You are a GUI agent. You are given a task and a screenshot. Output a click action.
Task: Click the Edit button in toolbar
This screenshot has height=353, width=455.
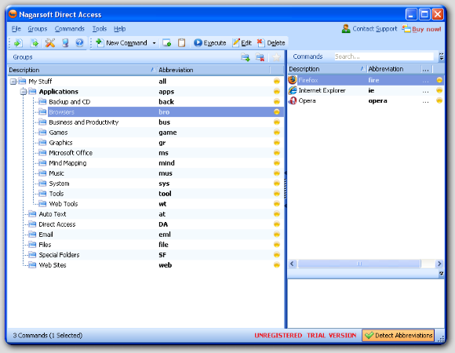tap(242, 43)
